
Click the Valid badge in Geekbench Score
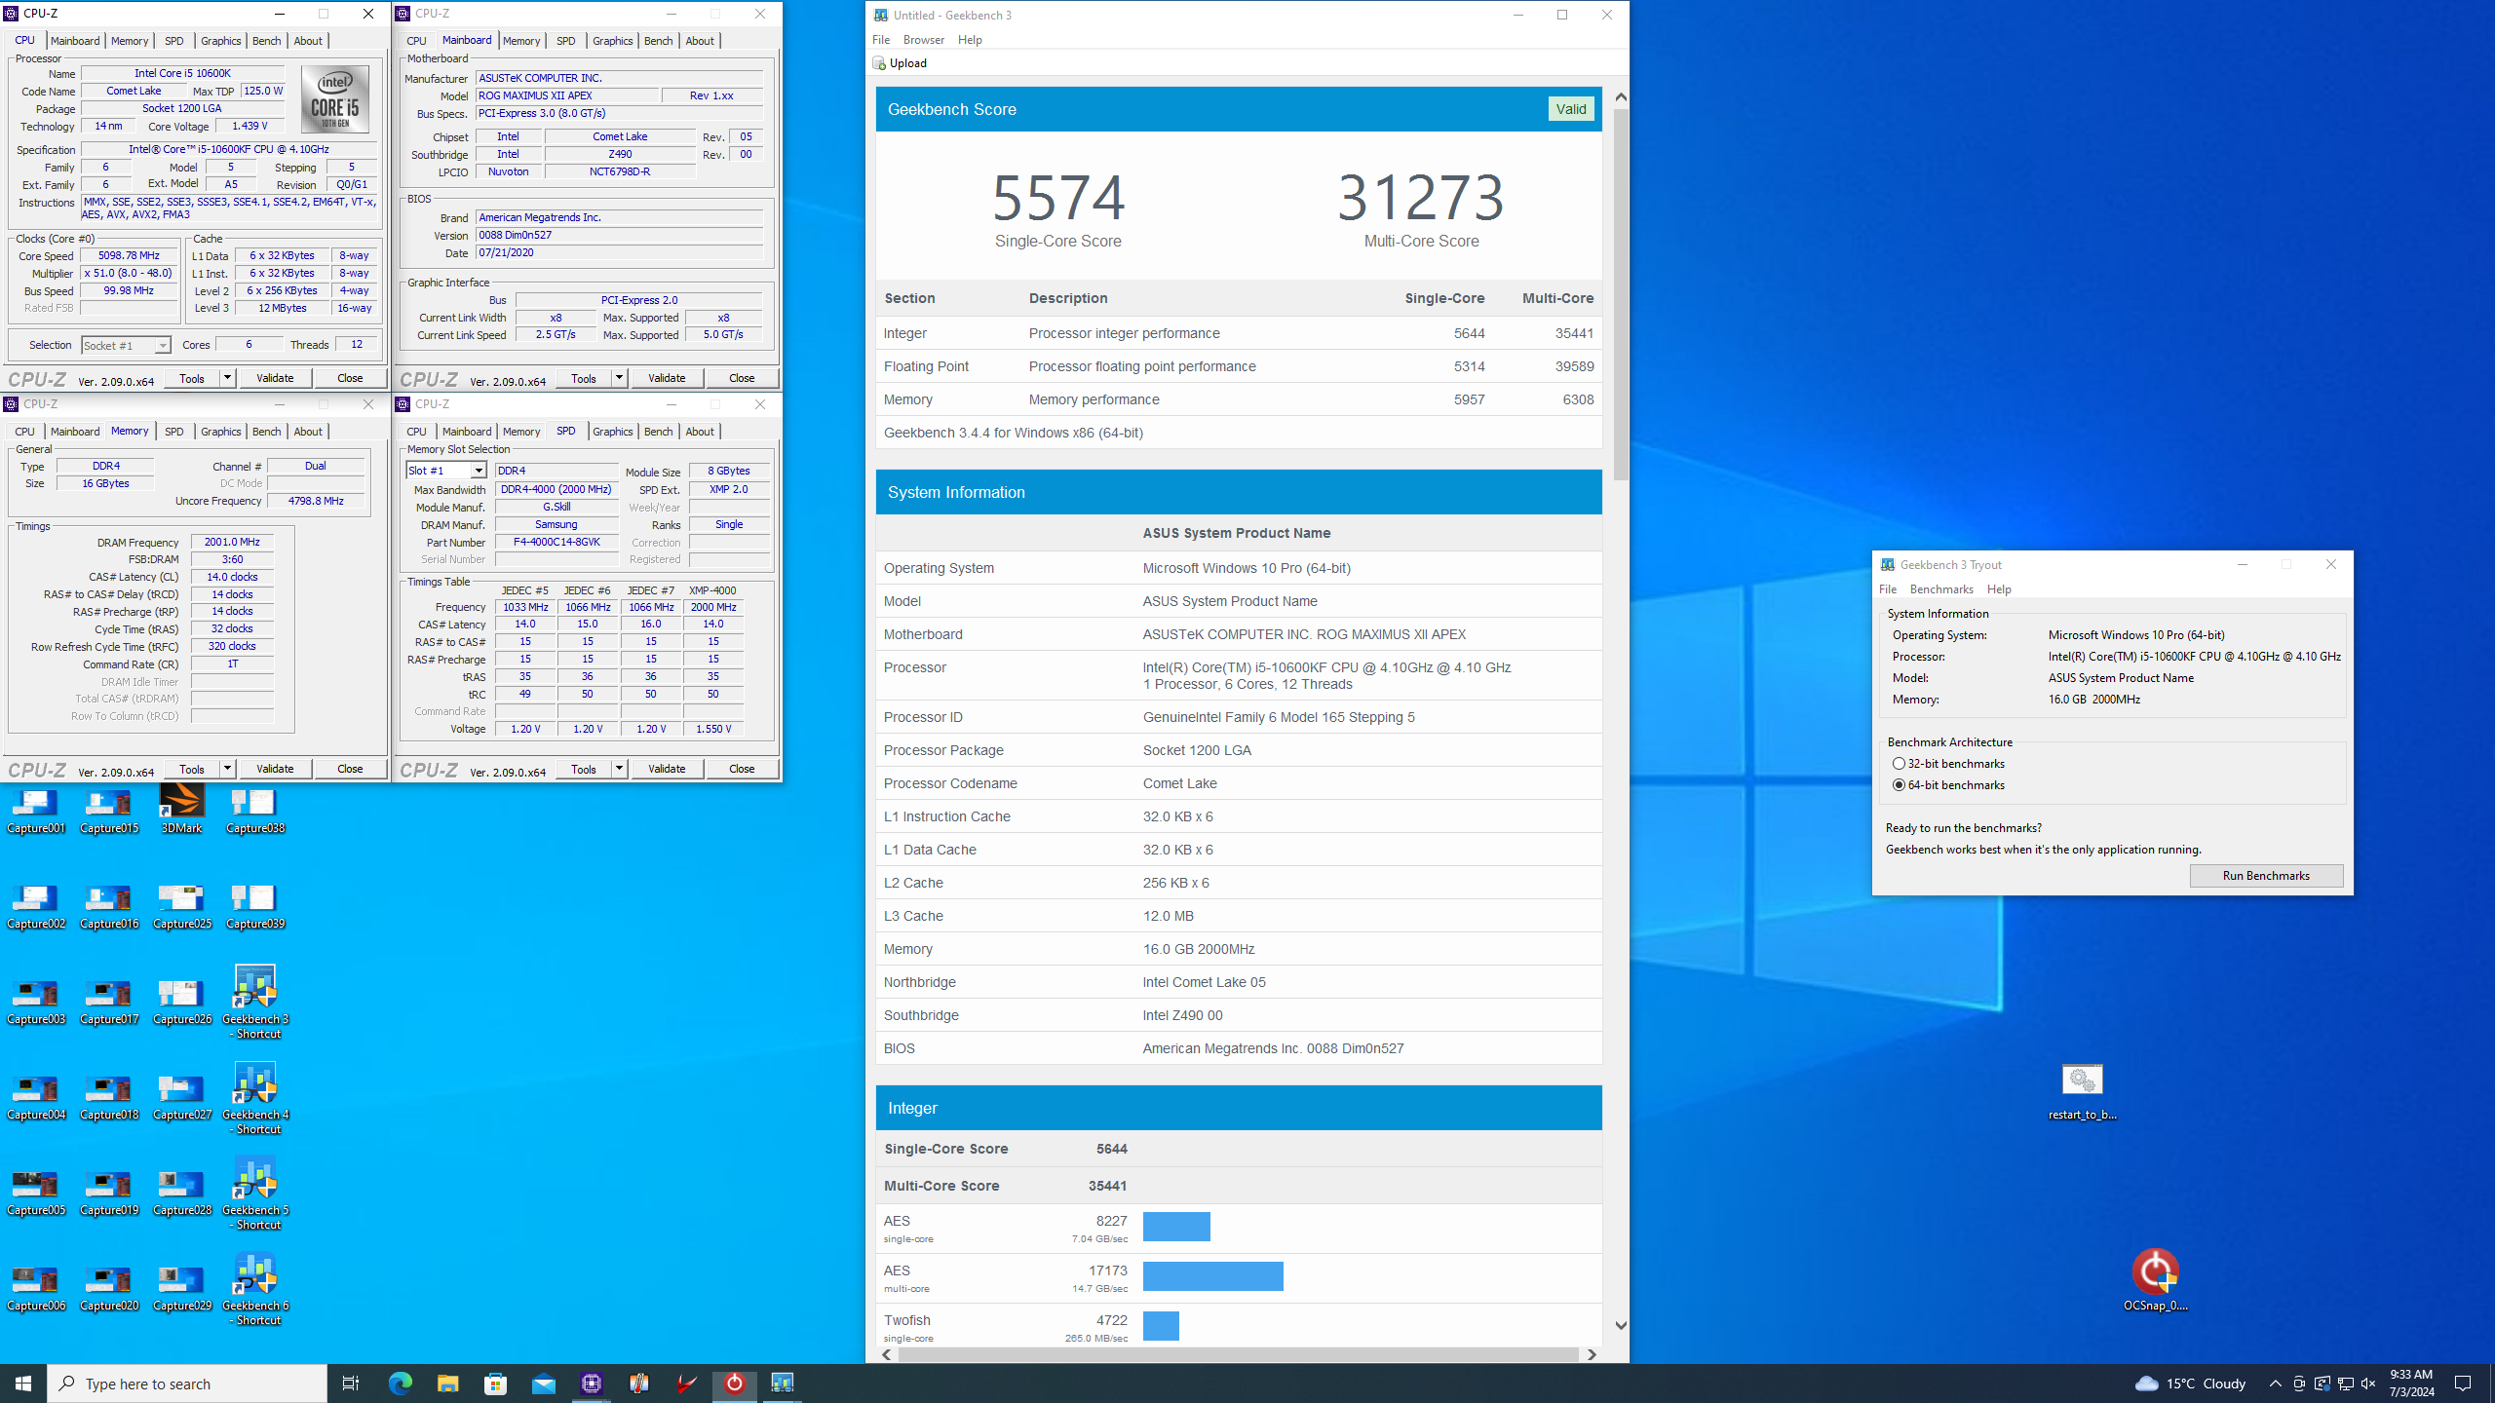point(1571,109)
